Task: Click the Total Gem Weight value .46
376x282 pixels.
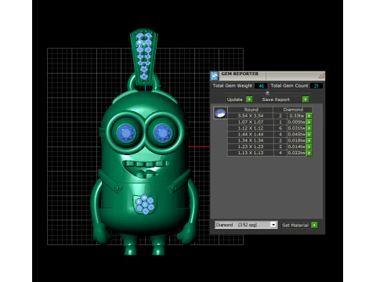Action: [261, 85]
